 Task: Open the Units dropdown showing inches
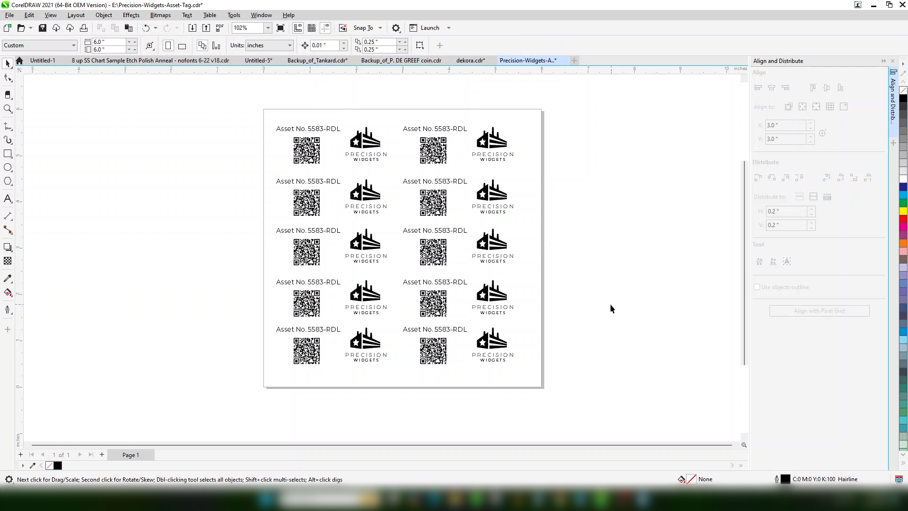point(289,45)
